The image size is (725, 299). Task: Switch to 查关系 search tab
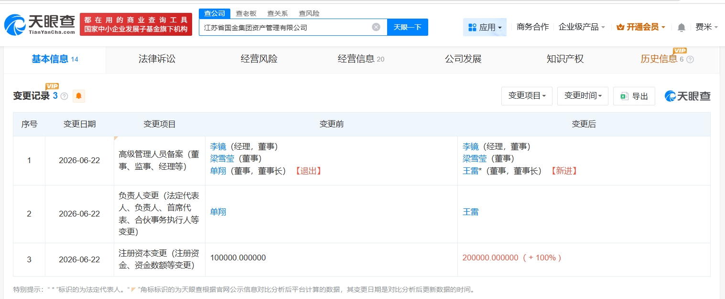click(277, 13)
